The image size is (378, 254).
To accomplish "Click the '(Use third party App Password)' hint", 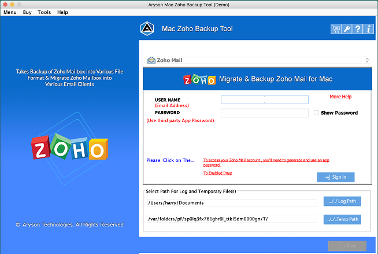I will coord(180,120).
